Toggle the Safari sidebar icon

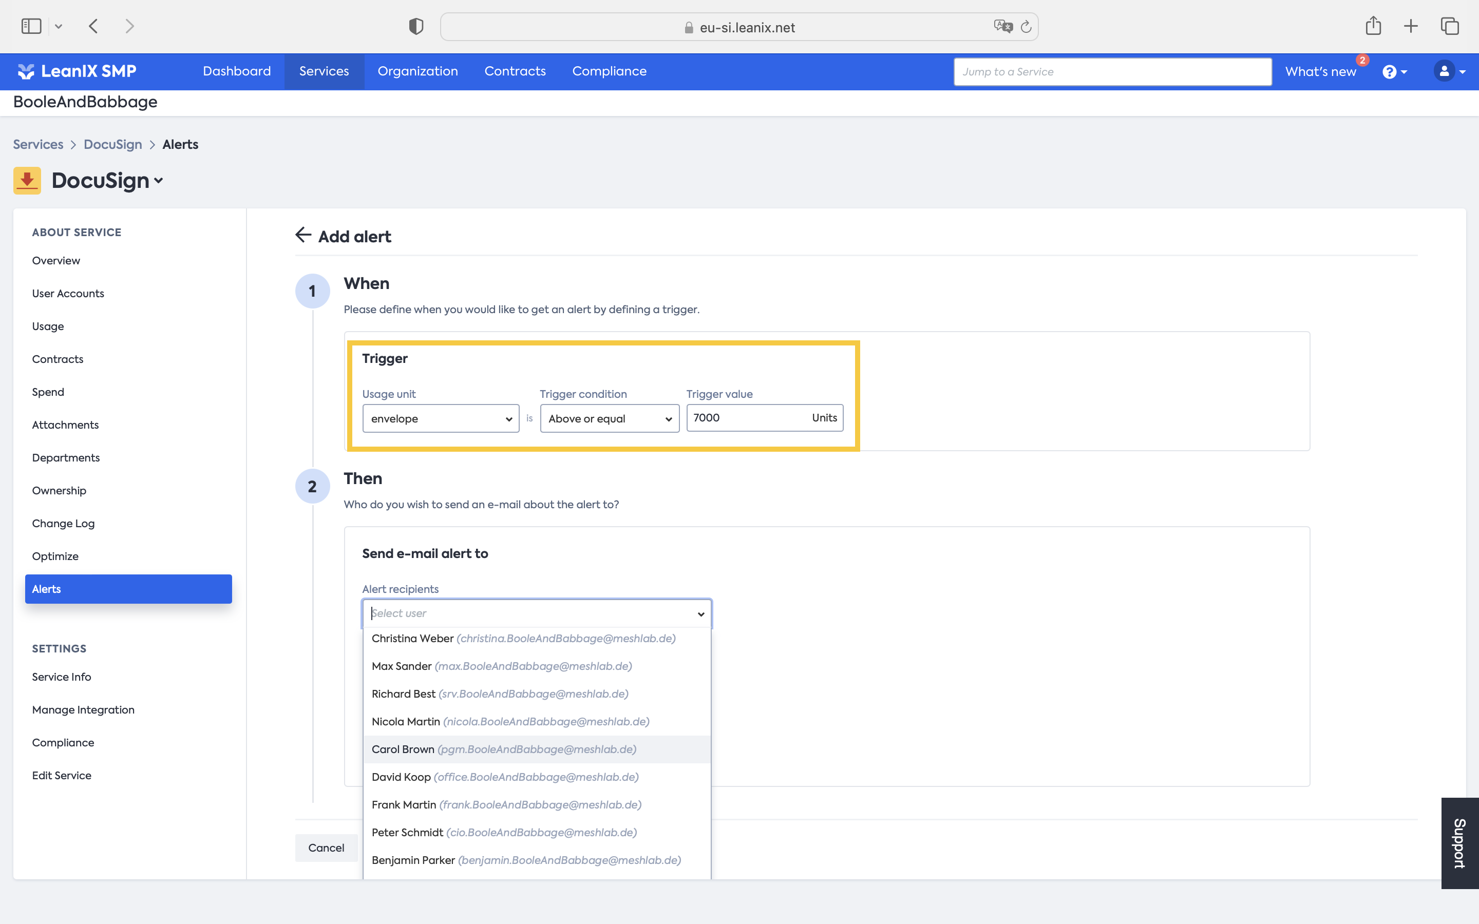[31, 26]
